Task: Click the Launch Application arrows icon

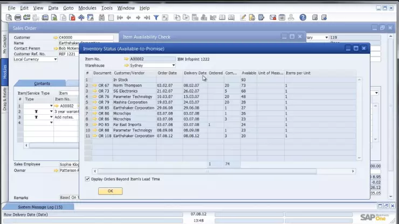Action: tap(81, 18)
